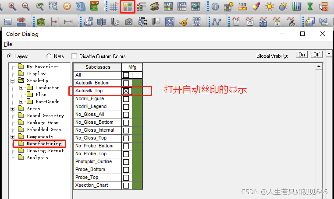Select Manufacturing folder in tree
This screenshot has width=334, height=199.
click(44, 143)
